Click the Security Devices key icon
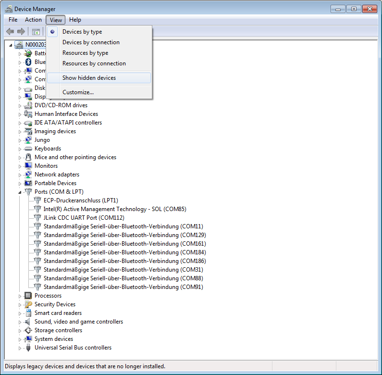 [28, 304]
